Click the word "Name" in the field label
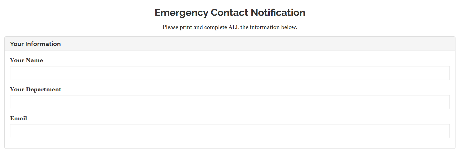The image size is (459, 152). coord(34,60)
